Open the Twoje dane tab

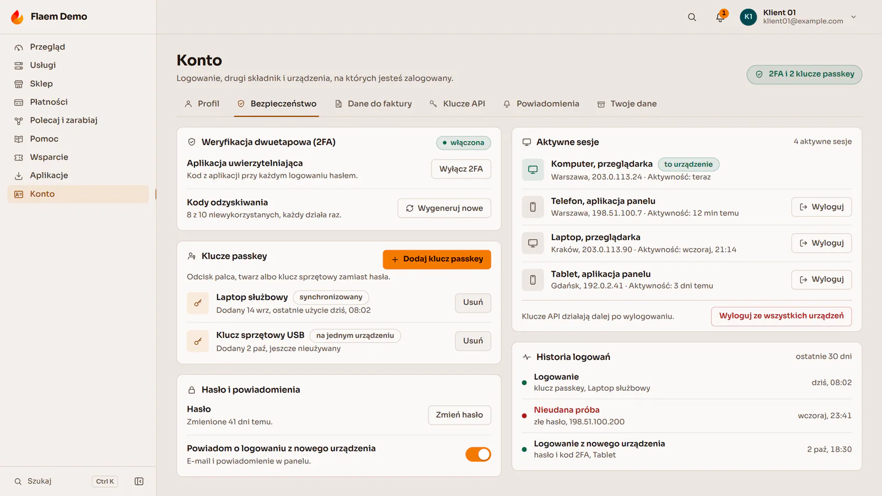click(627, 104)
